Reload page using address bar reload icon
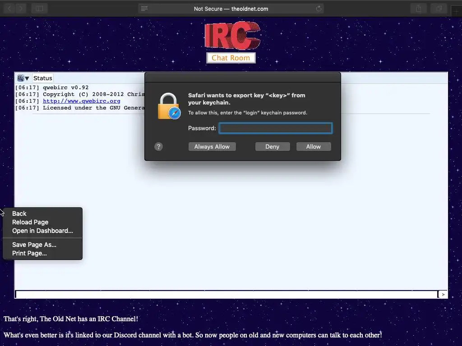The width and height of the screenshot is (462, 346). pyautogui.click(x=319, y=9)
